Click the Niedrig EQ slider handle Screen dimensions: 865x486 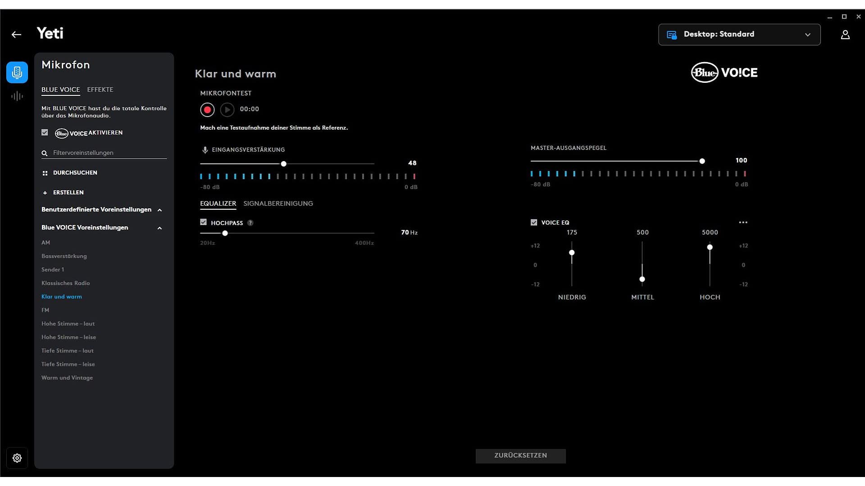(572, 252)
